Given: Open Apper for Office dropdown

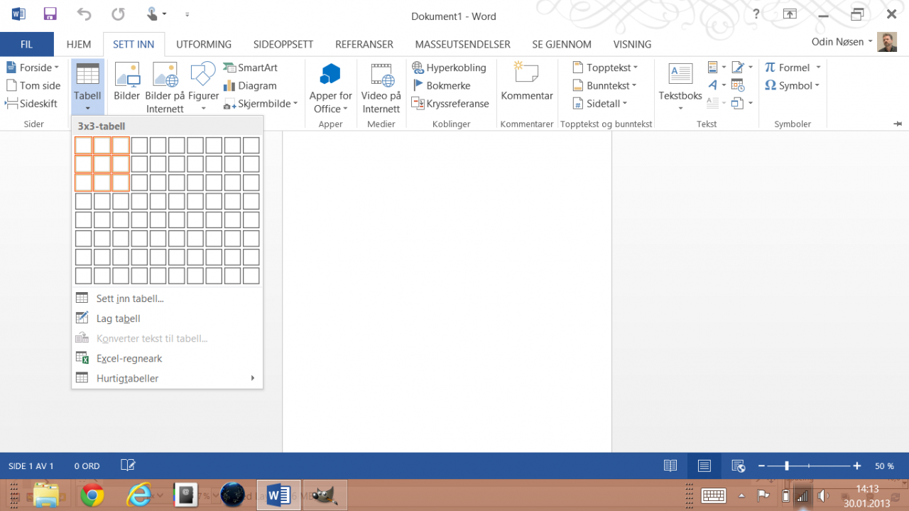Looking at the screenshot, I should click(330, 87).
